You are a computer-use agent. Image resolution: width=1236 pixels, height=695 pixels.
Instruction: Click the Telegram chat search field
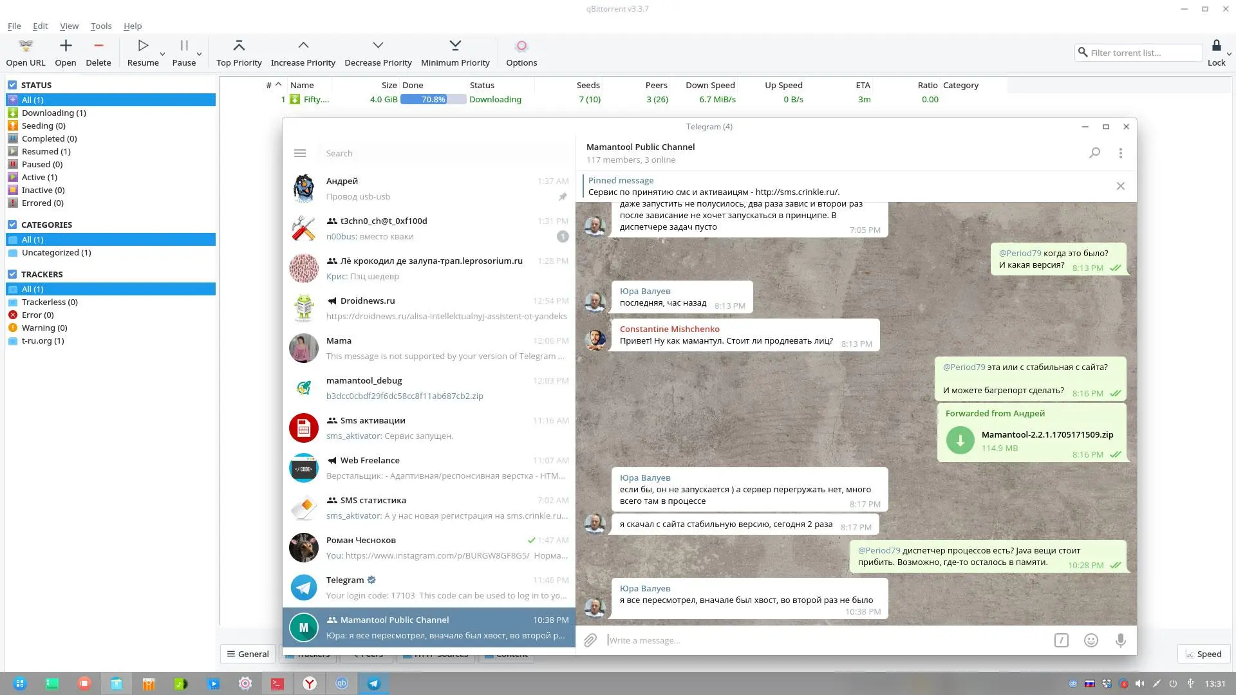coord(444,153)
